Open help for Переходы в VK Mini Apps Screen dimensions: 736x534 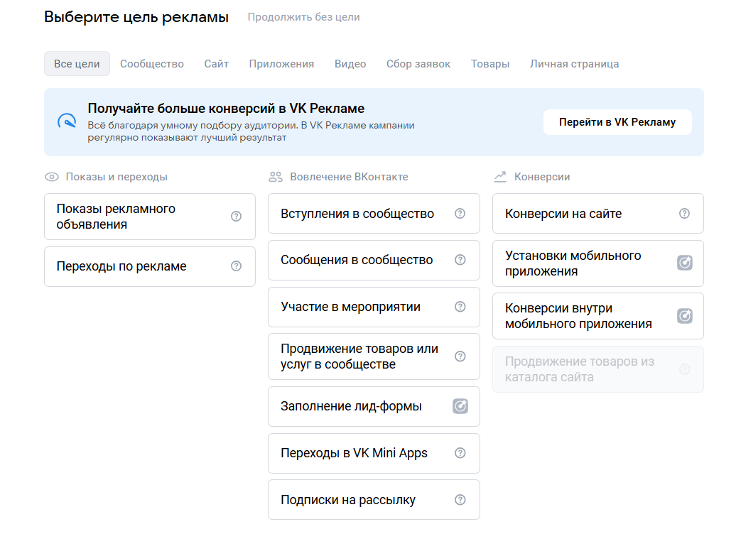(460, 453)
